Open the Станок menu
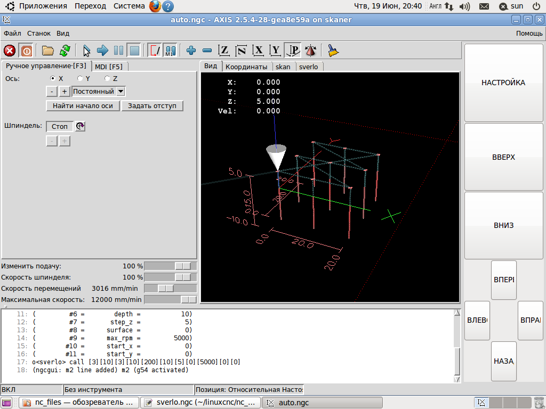Viewport: 546px width, 409px height. pyautogui.click(x=39, y=33)
